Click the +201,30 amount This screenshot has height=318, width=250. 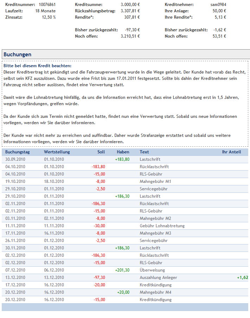pyautogui.click(x=122, y=270)
